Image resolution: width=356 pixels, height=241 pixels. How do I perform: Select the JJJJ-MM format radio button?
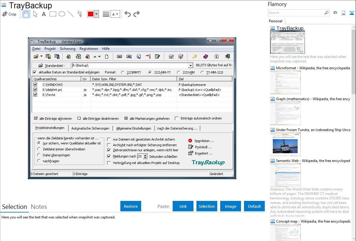[x=179, y=73]
